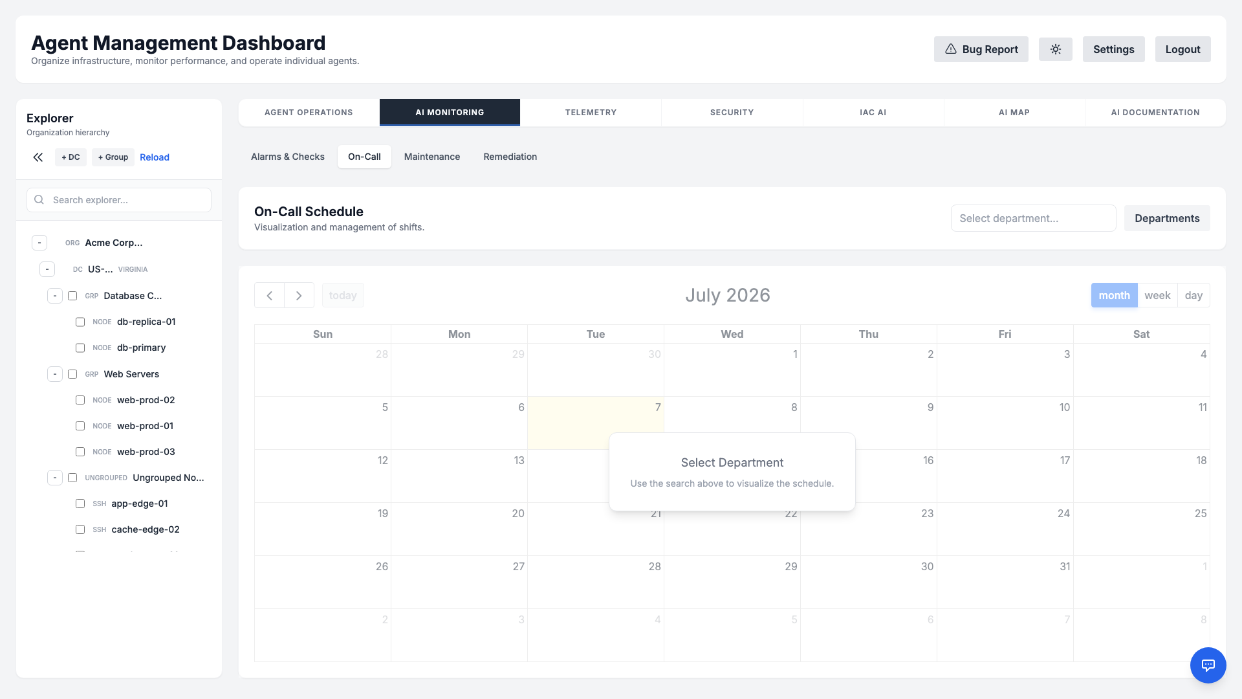Viewport: 1242px width, 699px height.
Task: Click into the Search explorer field
Action: [x=119, y=200]
